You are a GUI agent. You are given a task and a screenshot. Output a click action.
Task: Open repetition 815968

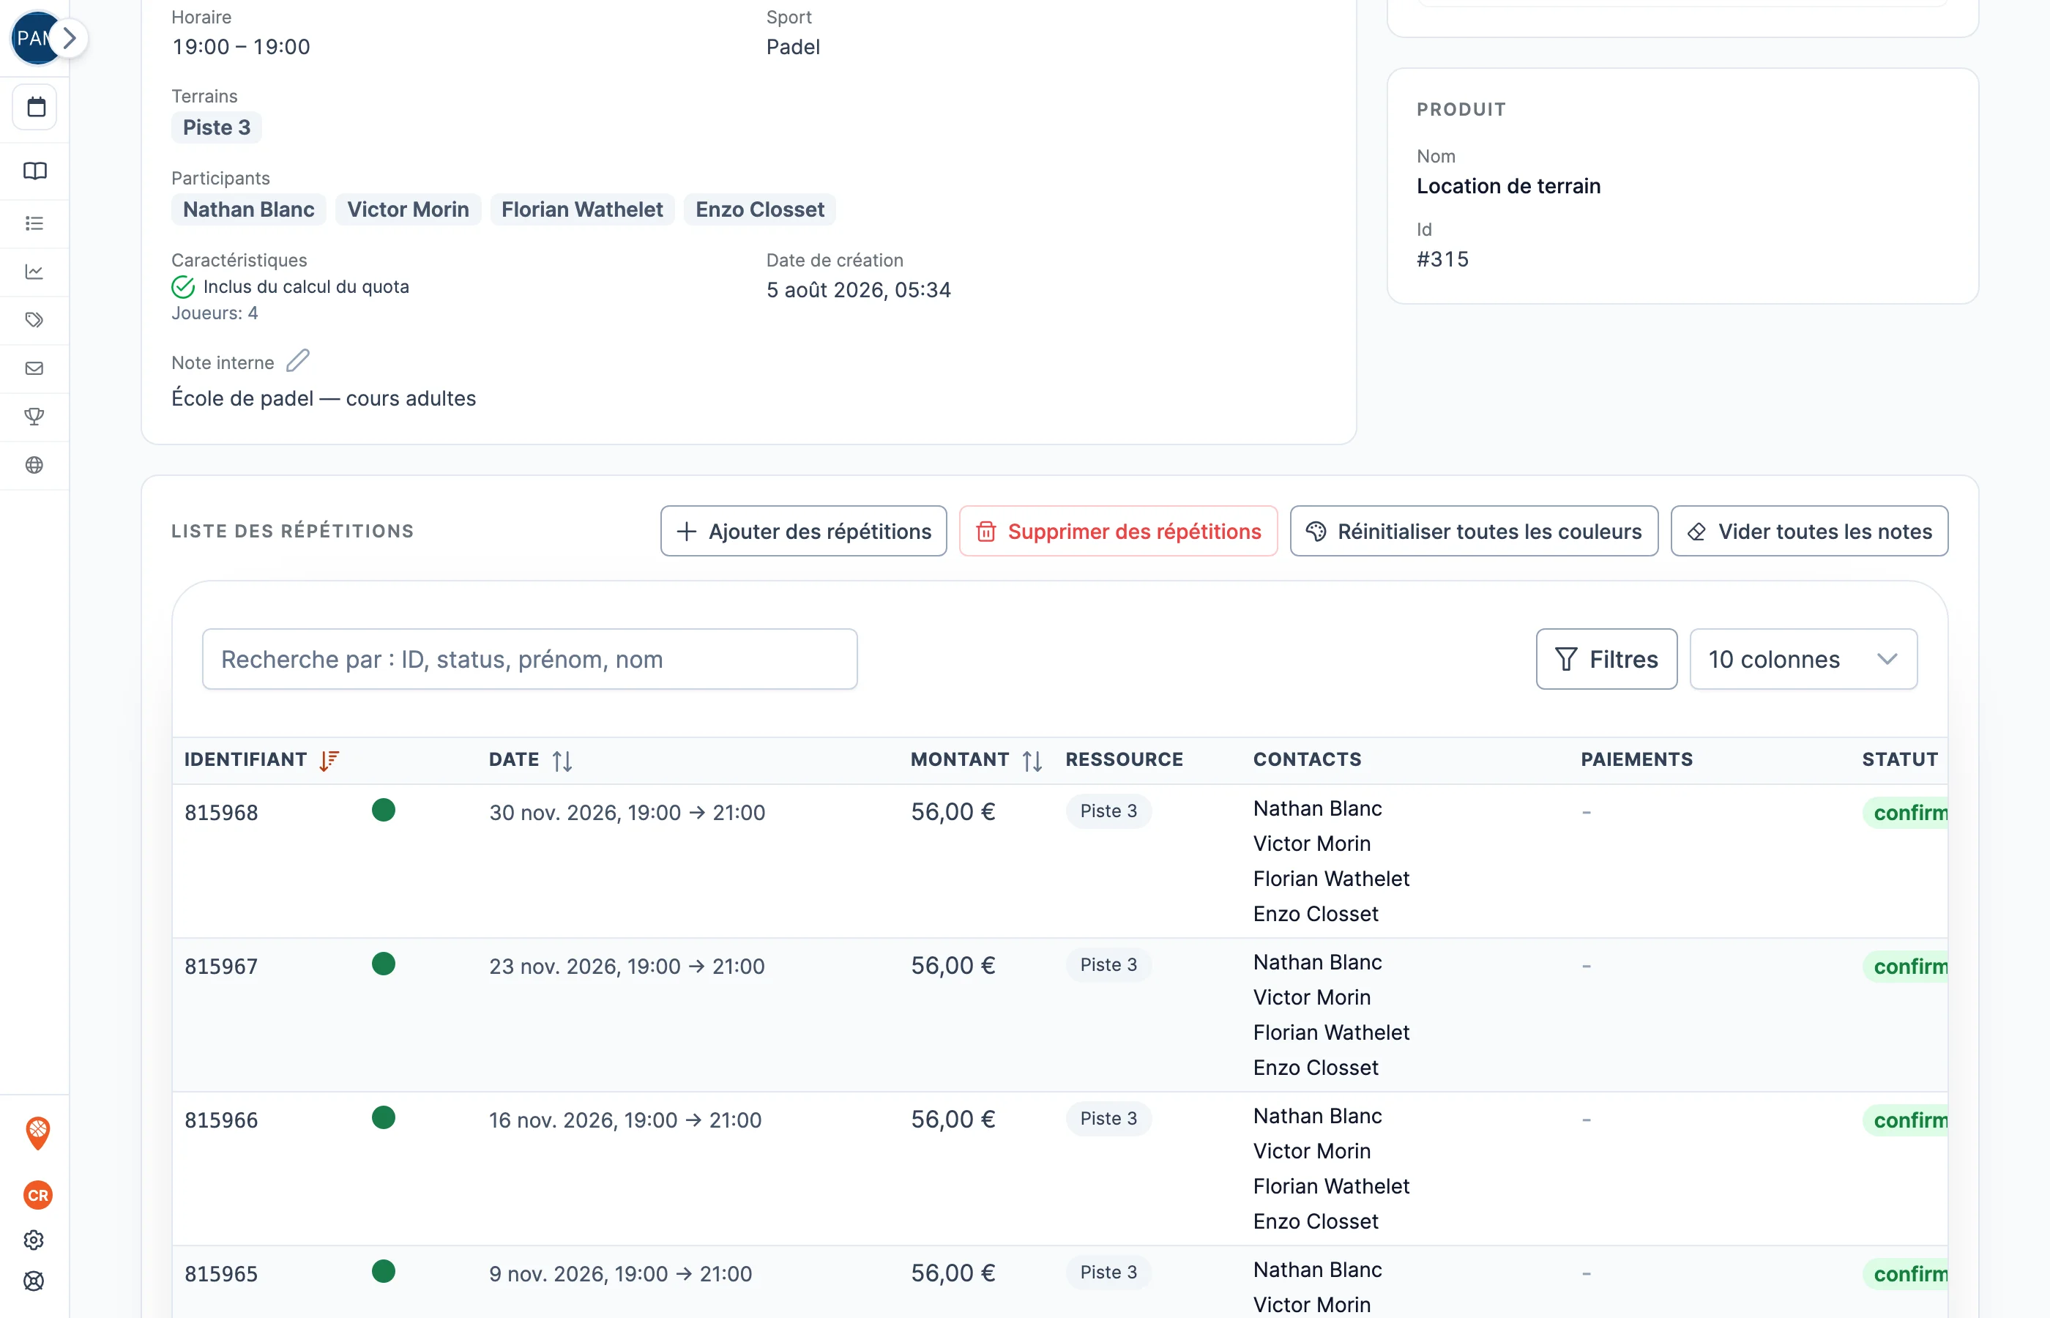[x=222, y=813]
